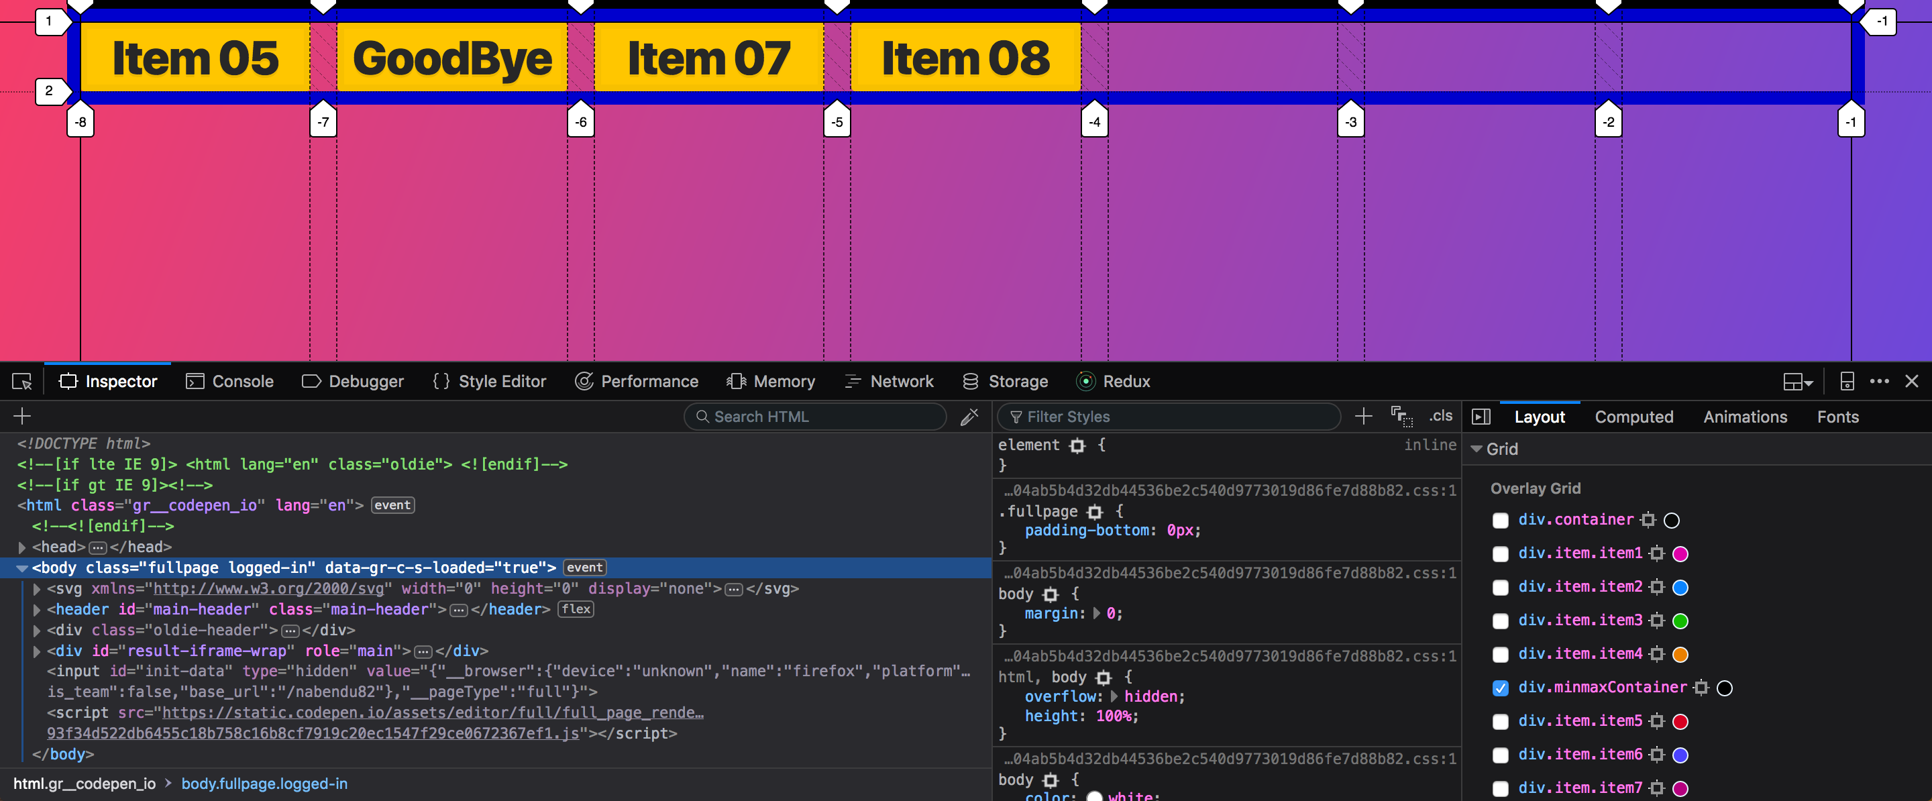Toggle print media simulation icon
Image resolution: width=1932 pixels, height=801 pixels.
point(1402,416)
